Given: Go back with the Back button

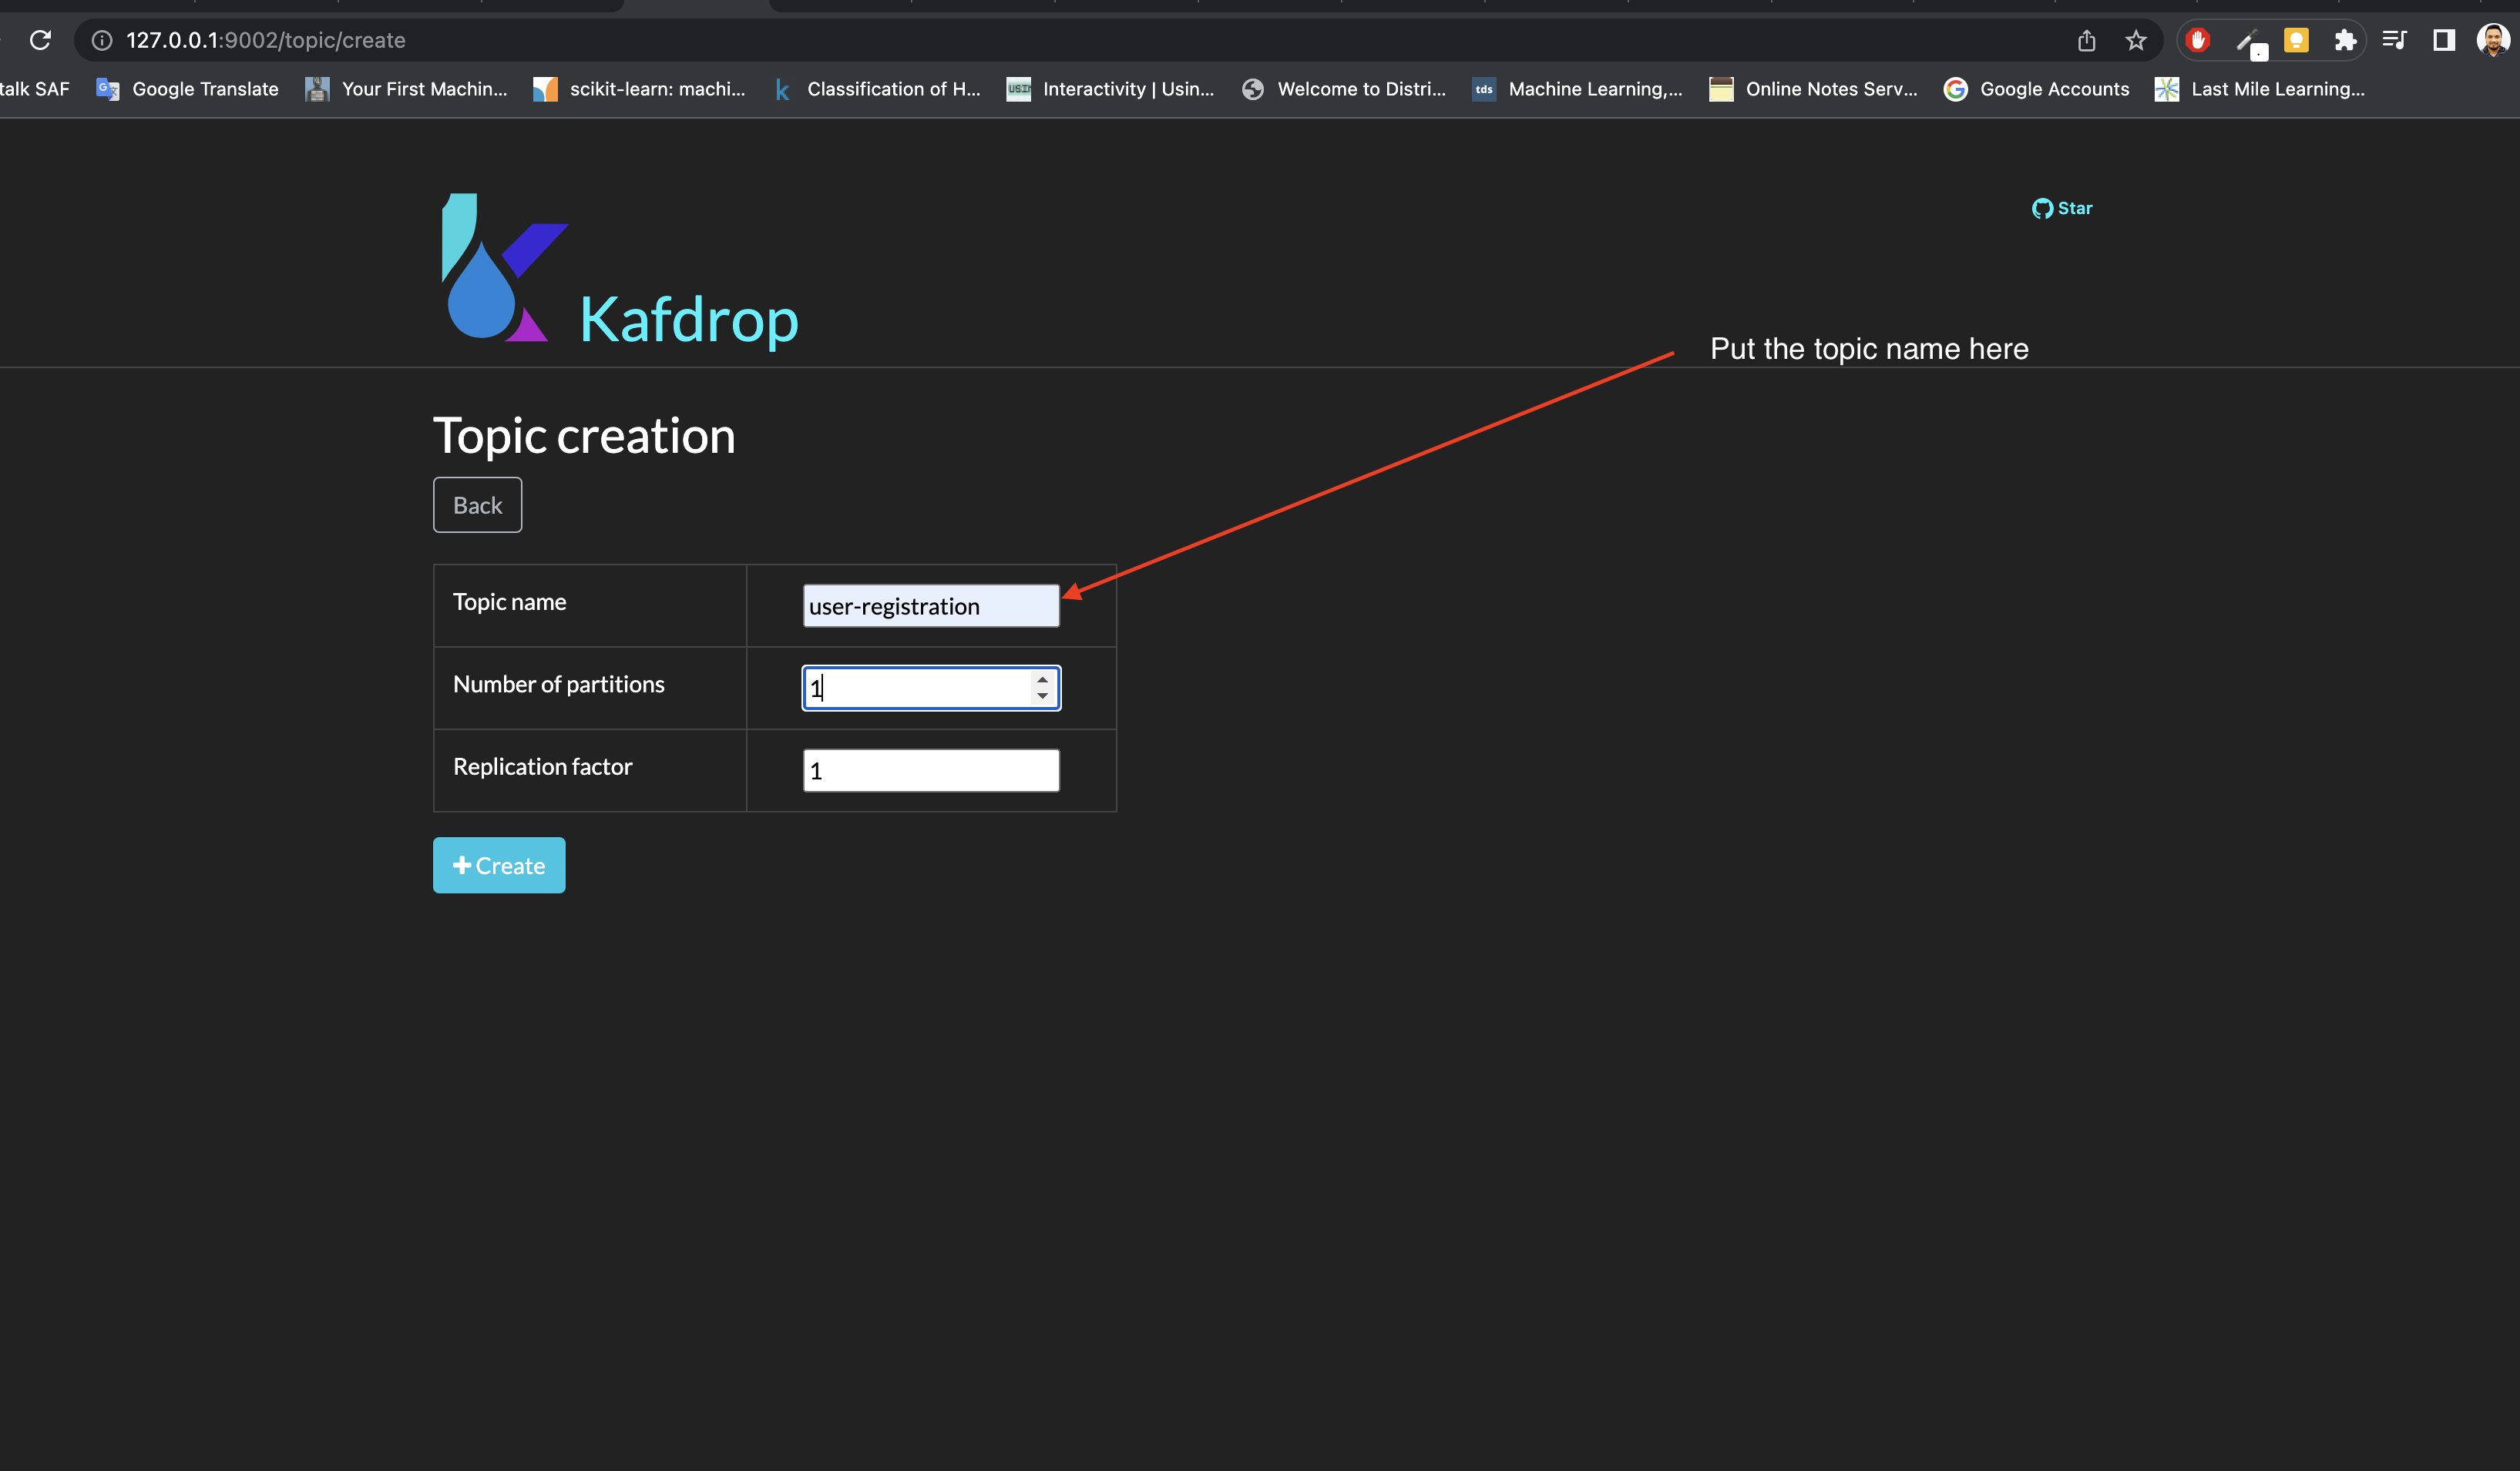Looking at the screenshot, I should point(477,504).
